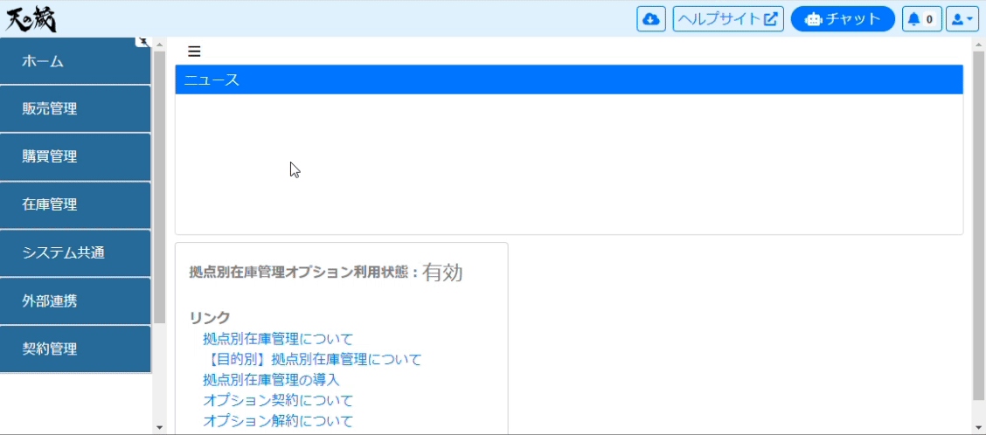Click sidebar scrollbar down arrow

click(159, 427)
